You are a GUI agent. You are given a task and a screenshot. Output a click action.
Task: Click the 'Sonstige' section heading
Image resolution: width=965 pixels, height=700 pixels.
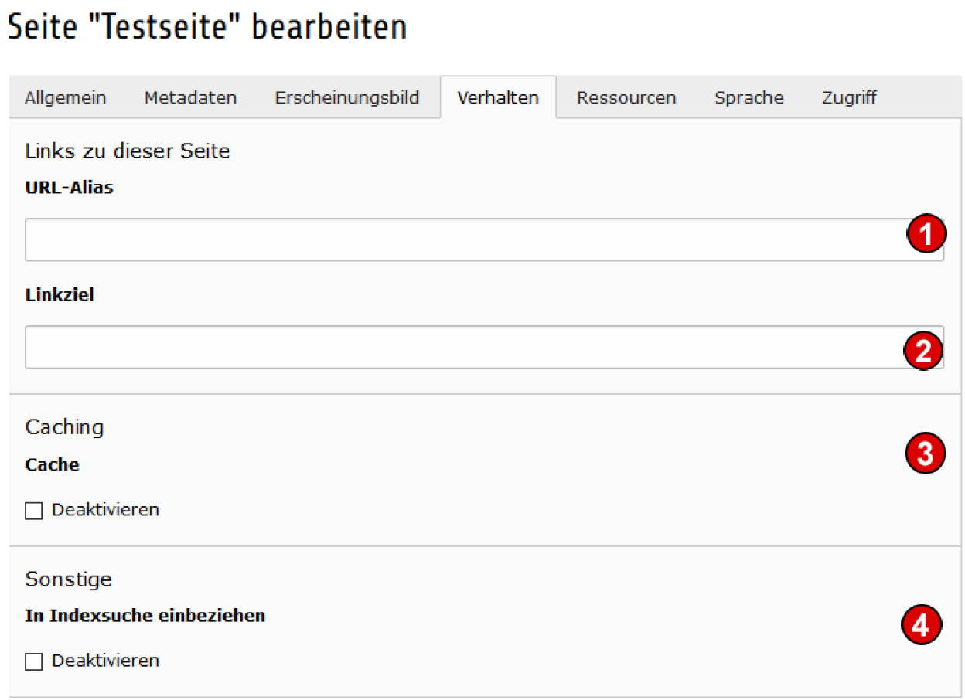(69, 579)
